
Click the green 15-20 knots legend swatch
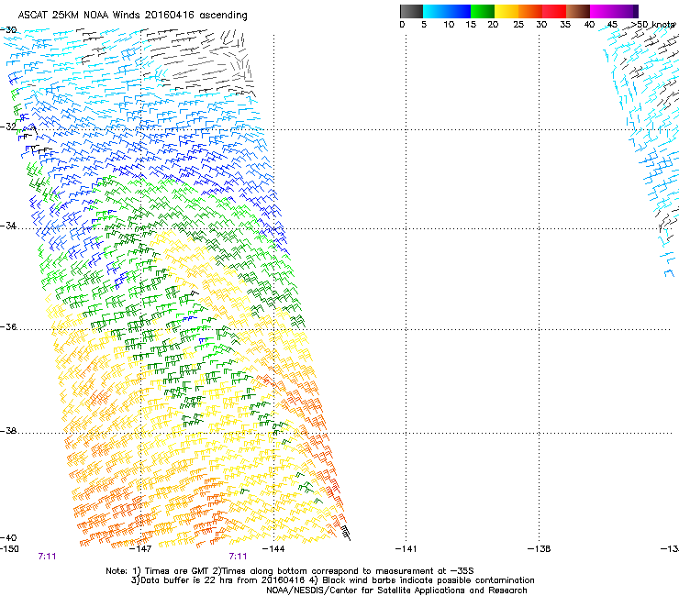(x=483, y=11)
